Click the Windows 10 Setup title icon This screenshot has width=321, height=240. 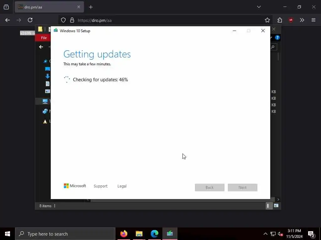pos(56,31)
